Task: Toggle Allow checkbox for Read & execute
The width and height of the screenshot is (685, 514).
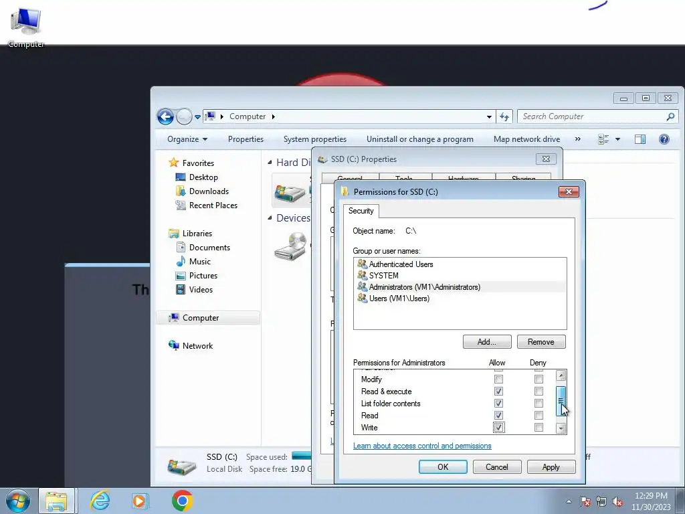Action: pos(498,391)
